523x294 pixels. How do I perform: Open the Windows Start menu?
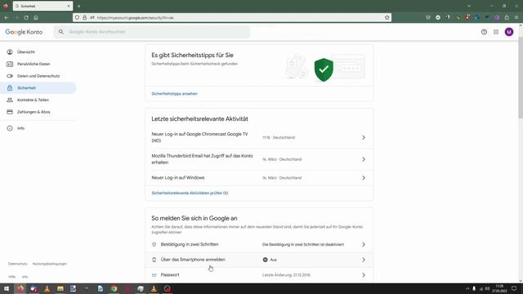click(x=7, y=288)
